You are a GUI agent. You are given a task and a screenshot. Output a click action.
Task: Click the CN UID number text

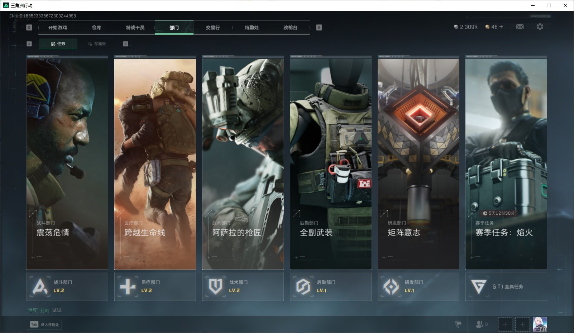coord(43,16)
